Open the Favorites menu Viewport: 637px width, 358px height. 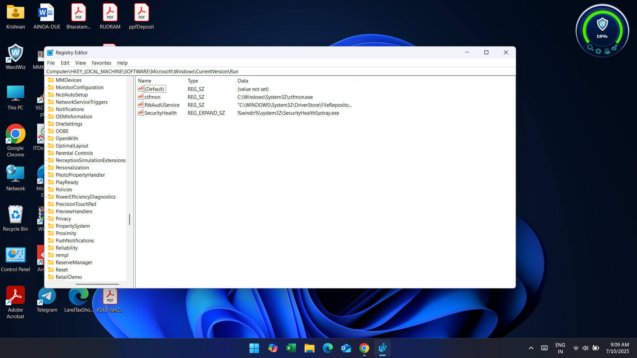pos(101,63)
